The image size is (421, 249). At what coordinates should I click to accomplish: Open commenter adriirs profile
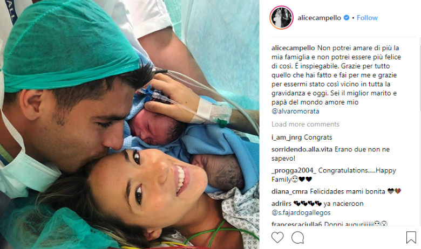tap(281, 203)
